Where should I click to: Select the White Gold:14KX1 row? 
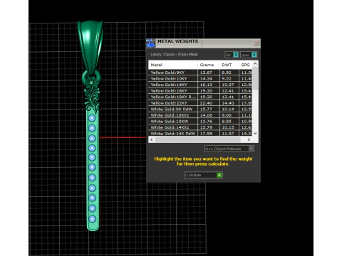[x=200, y=127]
